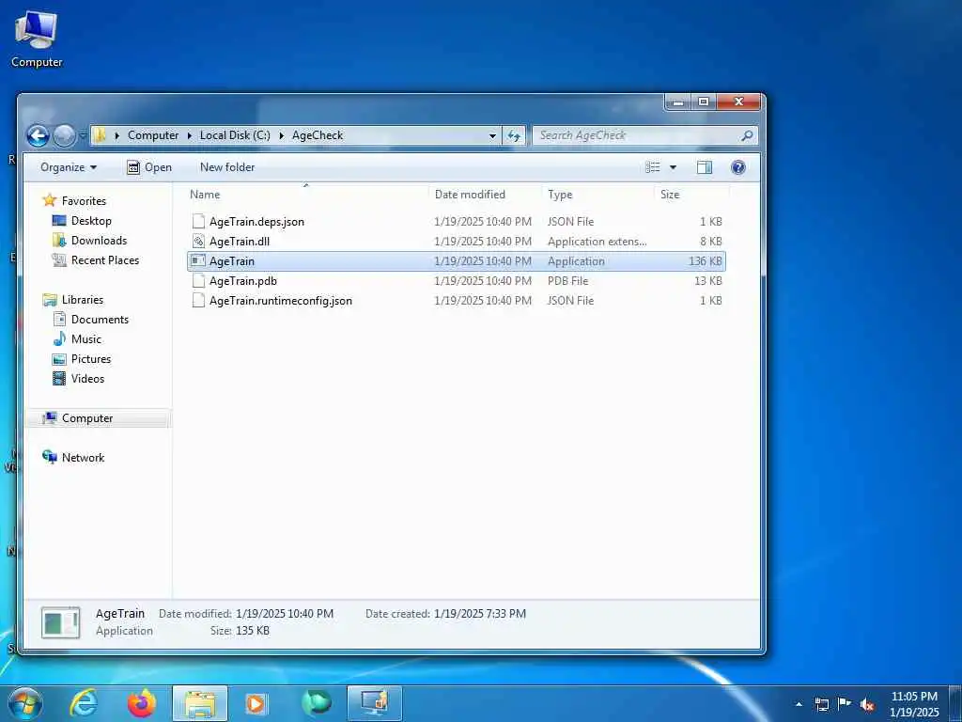Click the Open toolbar button

tap(149, 167)
